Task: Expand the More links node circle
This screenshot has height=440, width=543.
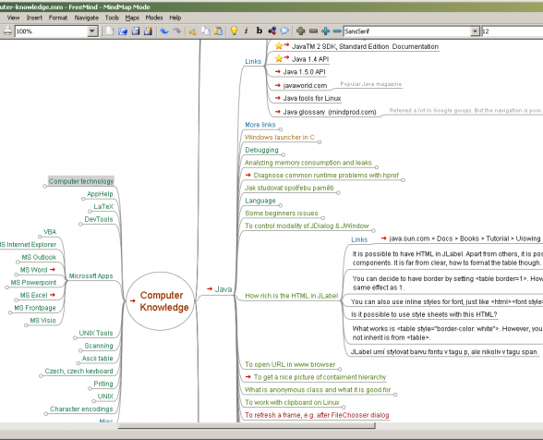Action: coord(281,129)
